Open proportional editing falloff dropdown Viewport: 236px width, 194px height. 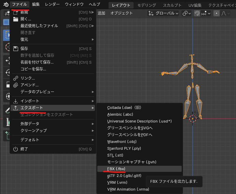pos(225,13)
